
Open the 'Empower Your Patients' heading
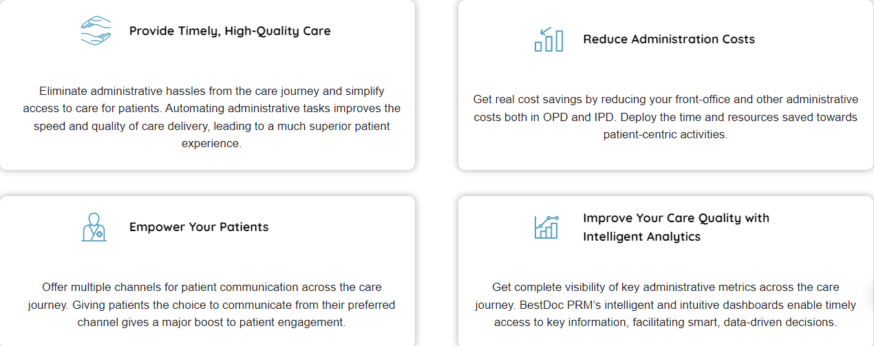[x=199, y=227]
